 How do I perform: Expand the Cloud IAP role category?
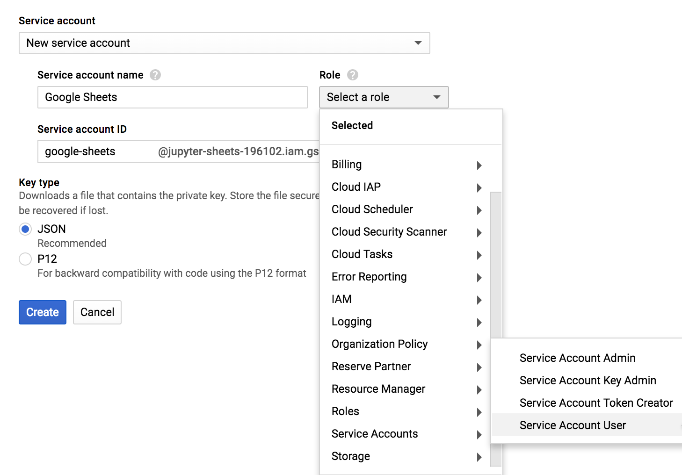click(405, 187)
